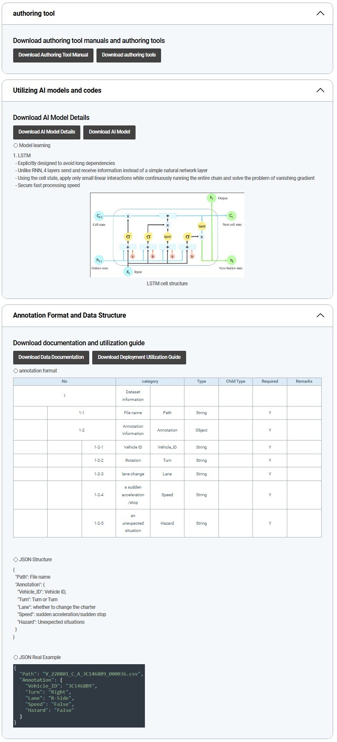Collapse the Annotation Format and Data Structure chevron

pyautogui.click(x=320, y=316)
